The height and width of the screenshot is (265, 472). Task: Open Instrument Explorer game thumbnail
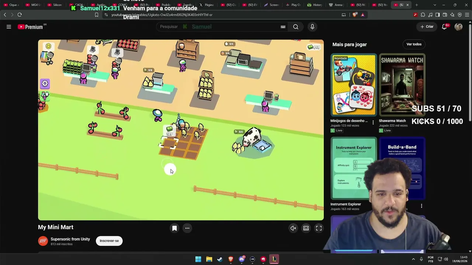(354, 168)
